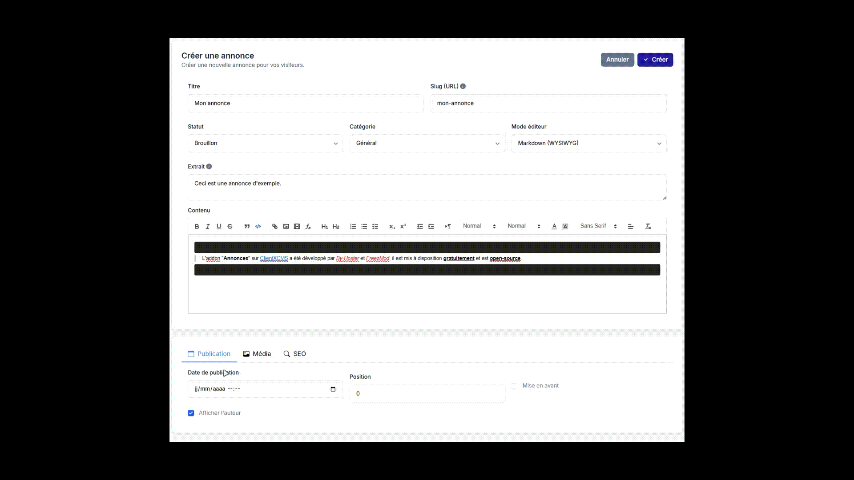Toggle code block formatting
The width and height of the screenshot is (854, 480).
tap(258, 226)
